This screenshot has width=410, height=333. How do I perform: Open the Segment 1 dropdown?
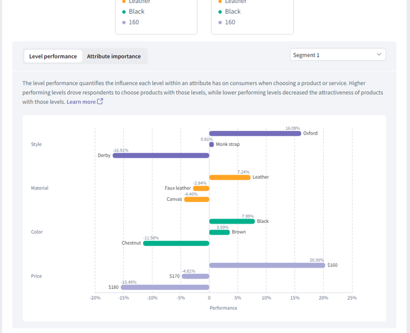337,55
